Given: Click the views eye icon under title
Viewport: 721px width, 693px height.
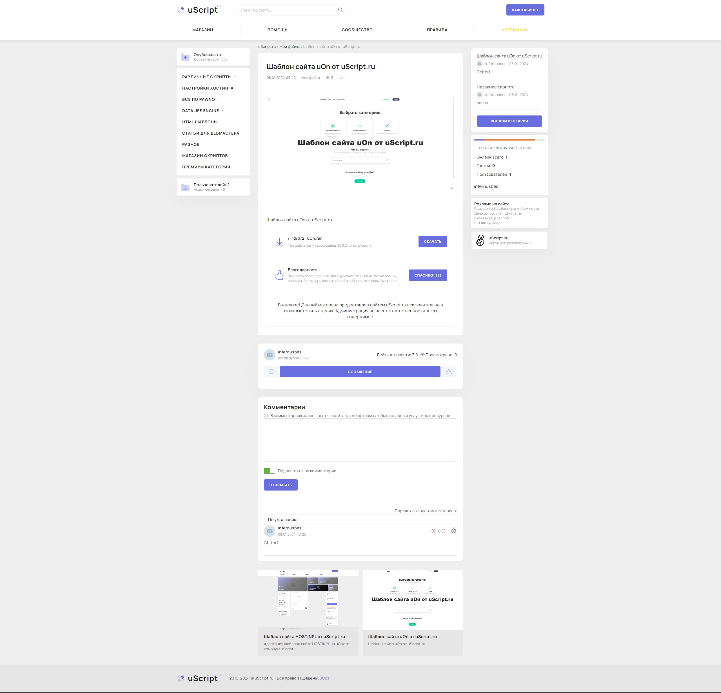Looking at the screenshot, I should click(x=327, y=78).
